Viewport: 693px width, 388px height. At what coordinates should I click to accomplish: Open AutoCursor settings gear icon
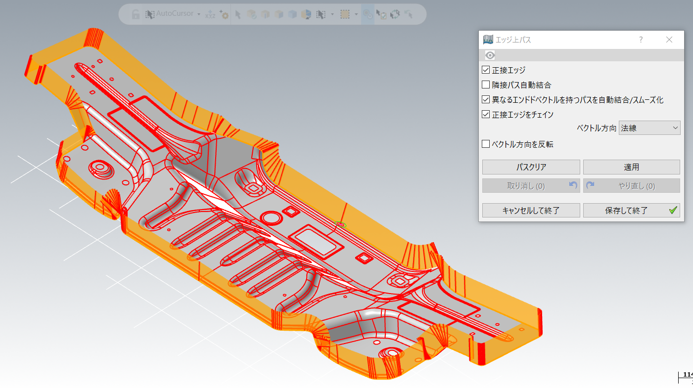(x=224, y=14)
